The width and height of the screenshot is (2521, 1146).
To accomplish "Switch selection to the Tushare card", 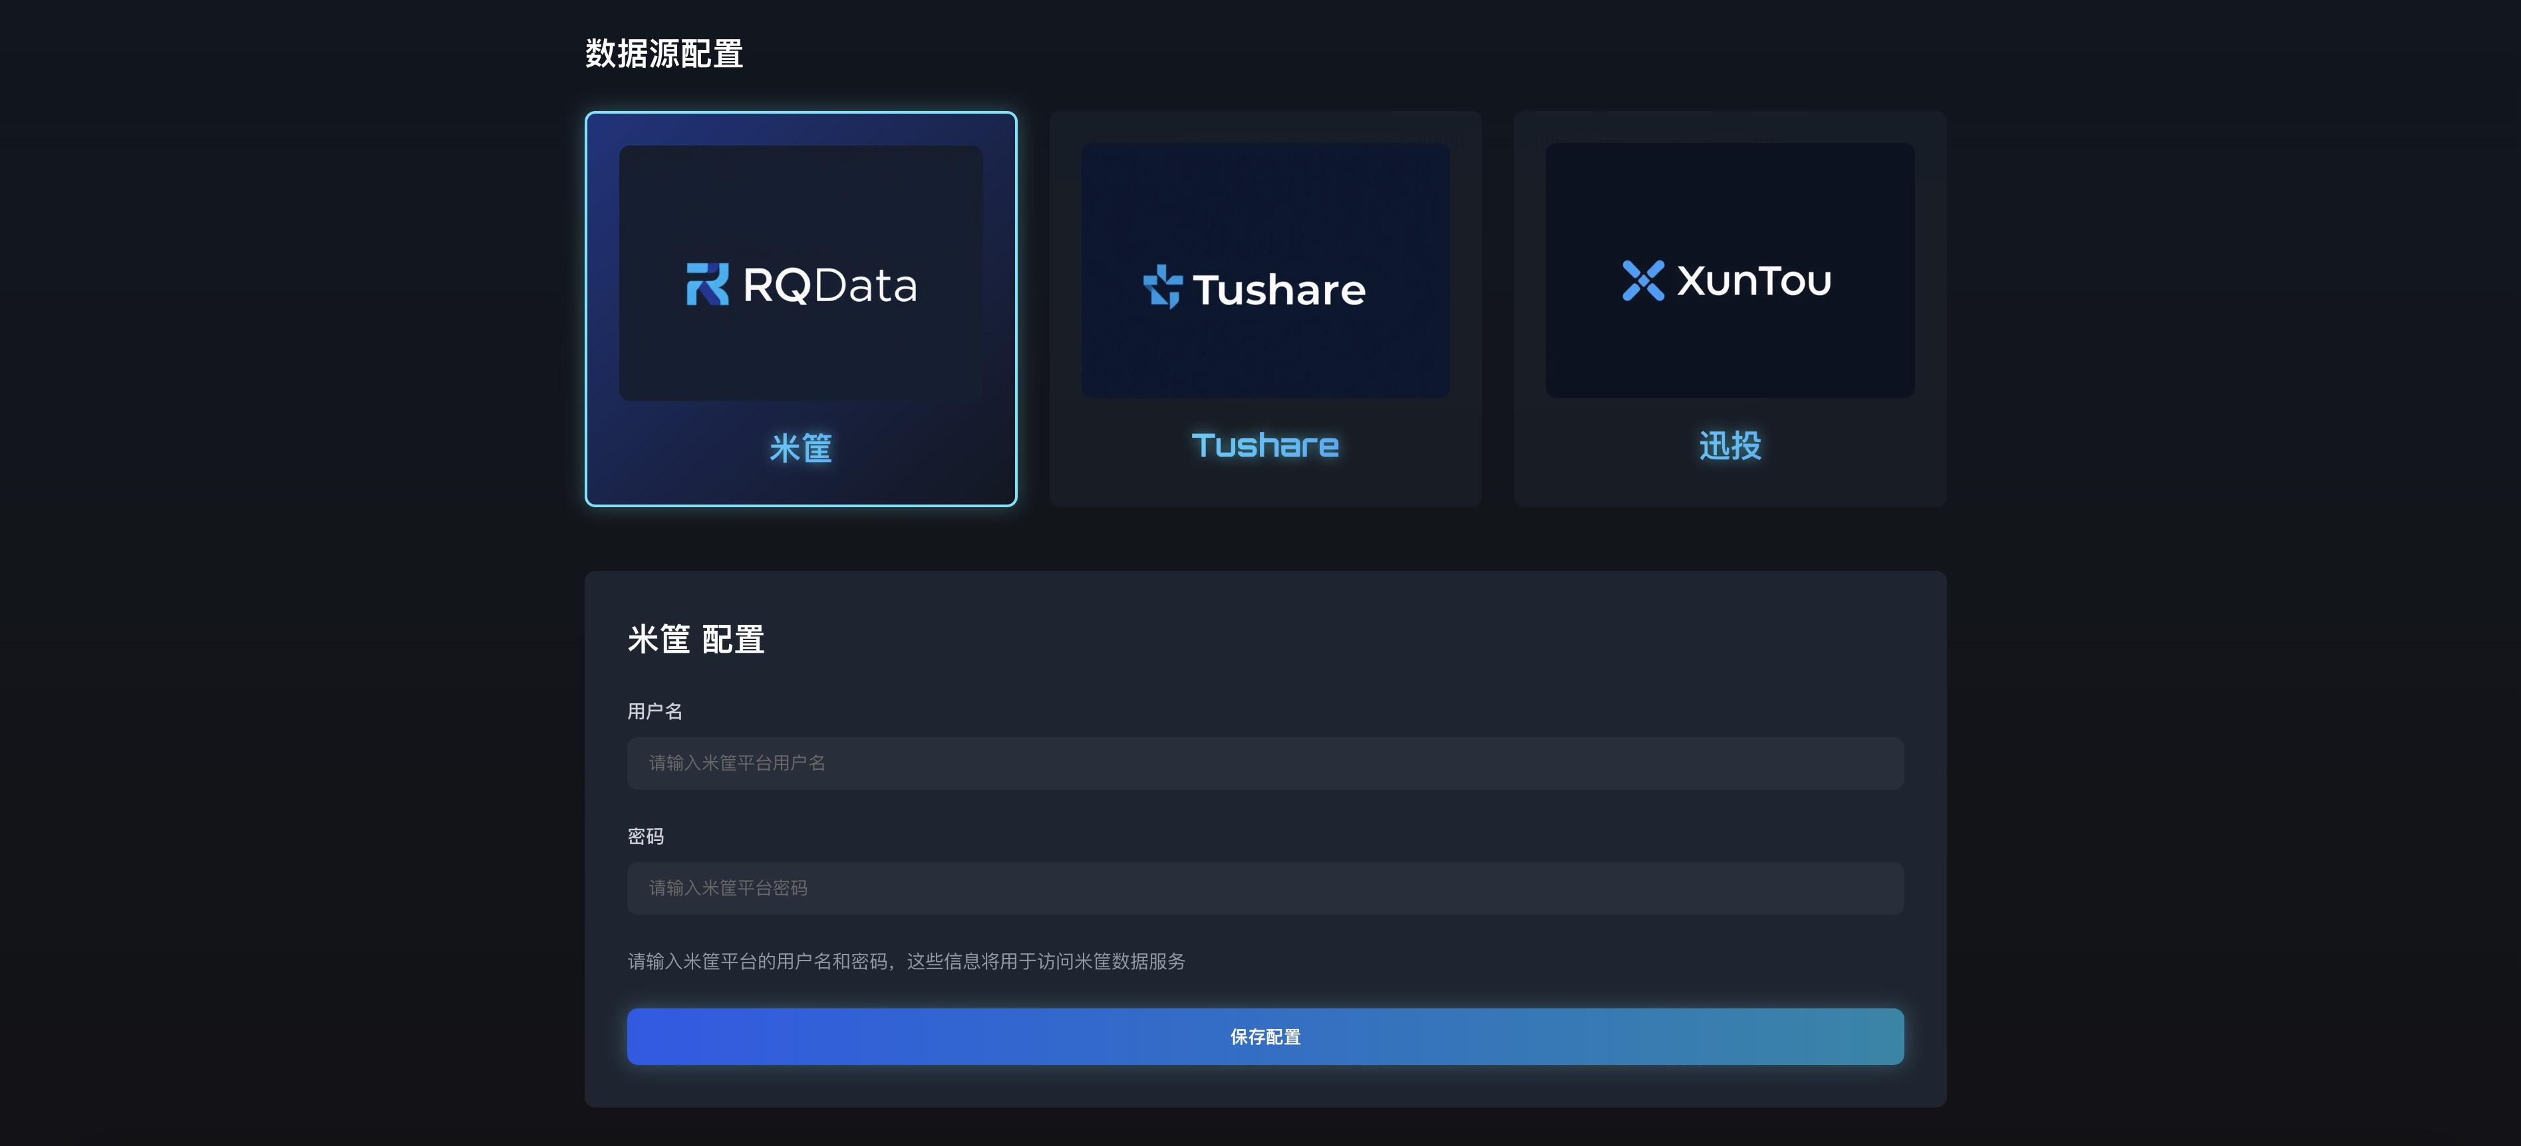I will point(1265,308).
